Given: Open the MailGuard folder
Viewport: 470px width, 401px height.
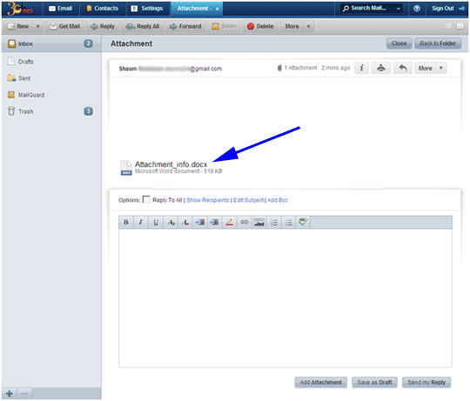Looking at the screenshot, I should point(51,95).
